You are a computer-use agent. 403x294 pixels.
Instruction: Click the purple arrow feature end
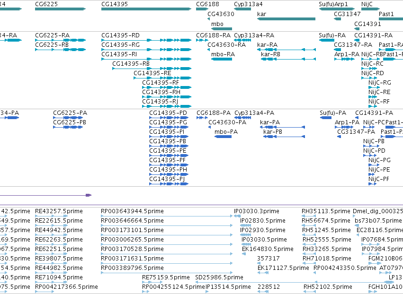(x=89, y=195)
